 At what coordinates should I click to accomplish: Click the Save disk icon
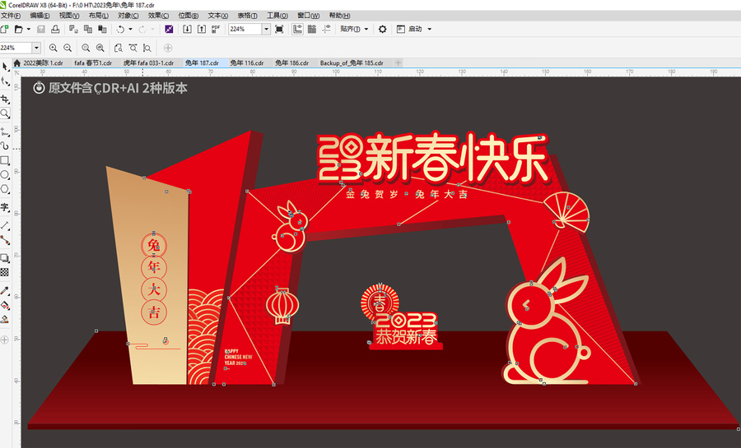pyautogui.click(x=41, y=30)
